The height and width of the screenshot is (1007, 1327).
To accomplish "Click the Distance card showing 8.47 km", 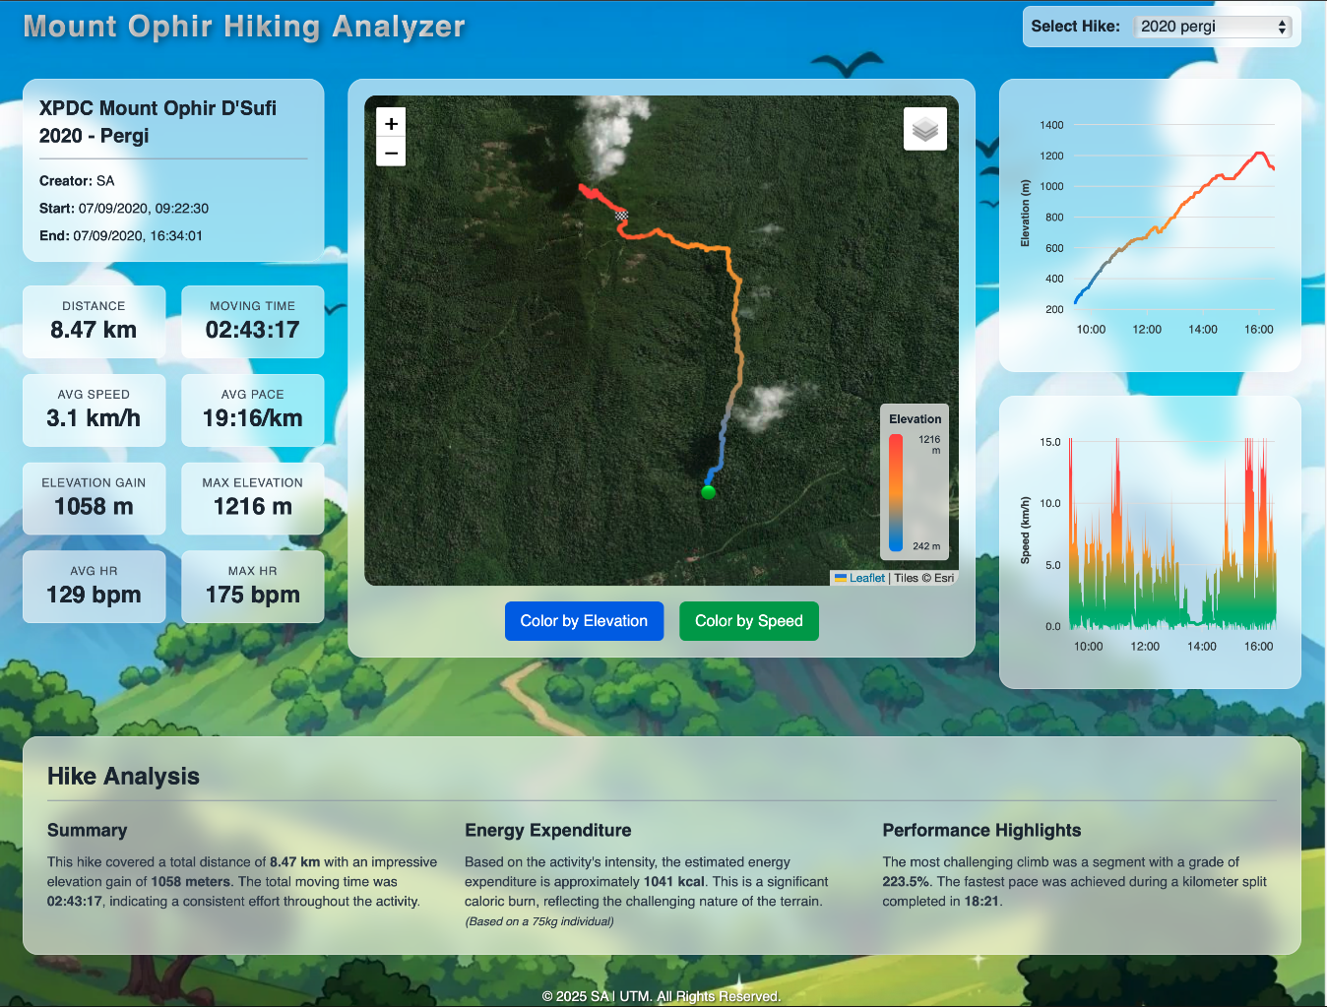I will 94,322.
